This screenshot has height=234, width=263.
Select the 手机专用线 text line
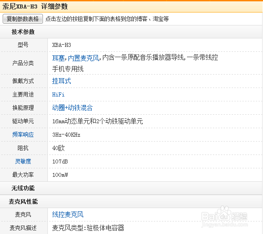pyautogui.click(x=68, y=69)
